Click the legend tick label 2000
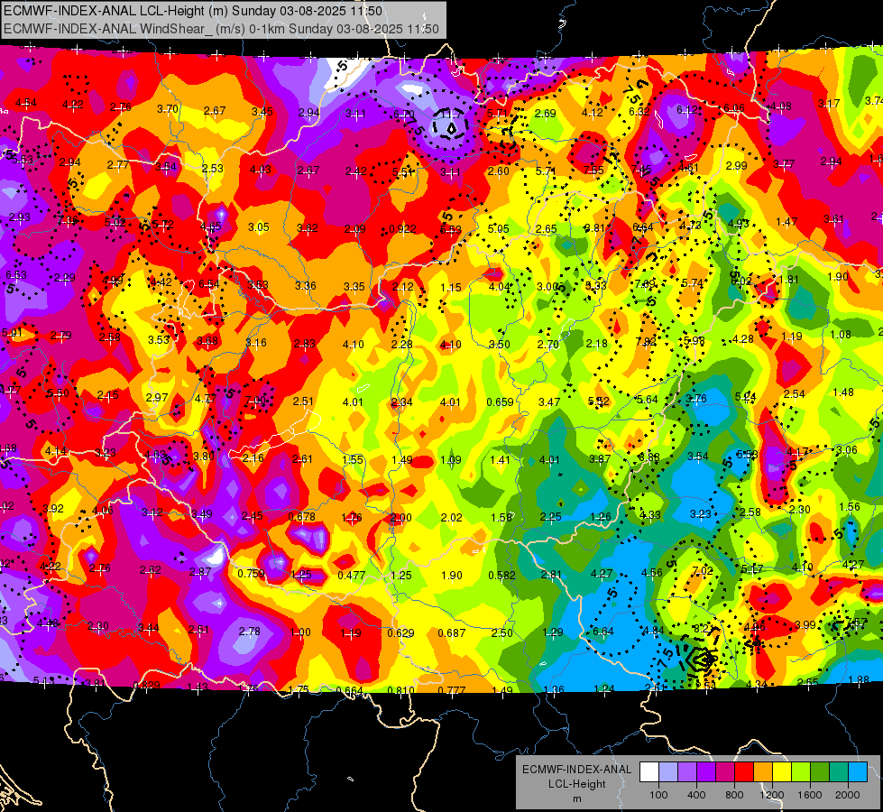883x812 pixels. (x=848, y=795)
